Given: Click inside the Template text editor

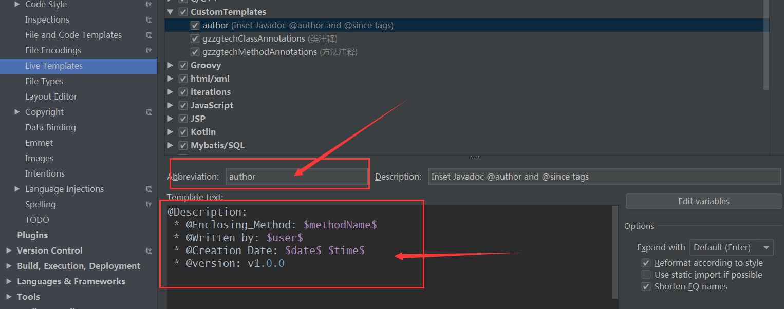Looking at the screenshot, I should [x=389, y=257].
